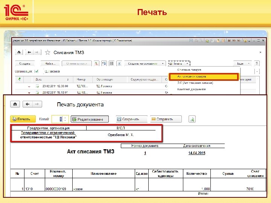The image size is (271, 203).
Task: Increase copies with the spinner up arrow
Action: point(65,118)
